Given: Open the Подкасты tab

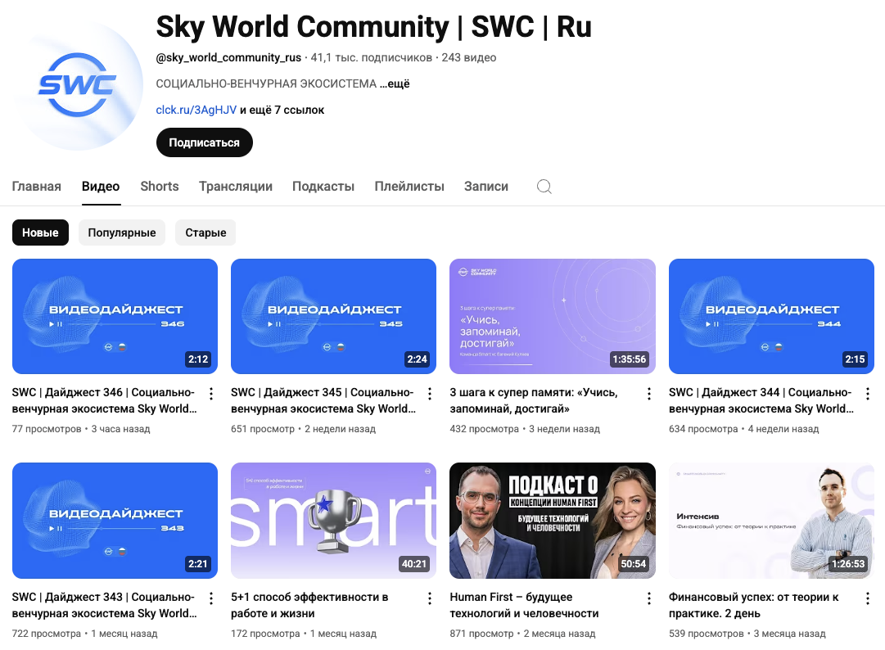Looking at the screenshot, I should (x=323, y=186).
